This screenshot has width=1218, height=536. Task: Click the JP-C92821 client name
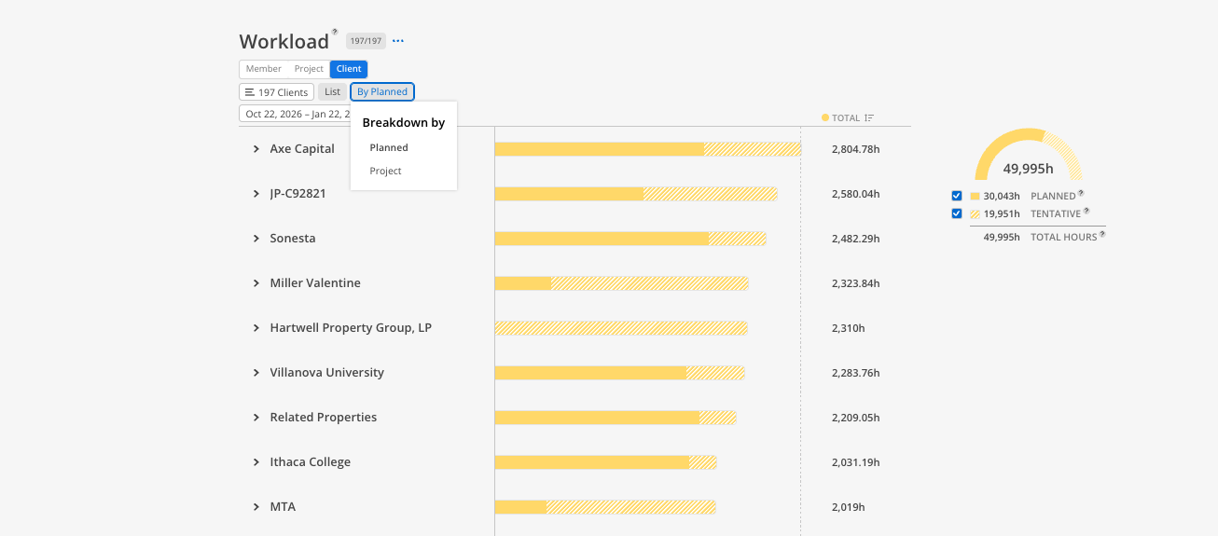click(x=298, y=194)
